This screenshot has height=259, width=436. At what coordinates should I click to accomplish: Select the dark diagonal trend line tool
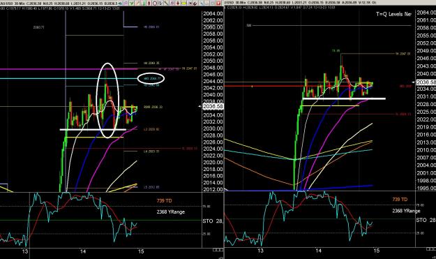(x=166, y=3)
